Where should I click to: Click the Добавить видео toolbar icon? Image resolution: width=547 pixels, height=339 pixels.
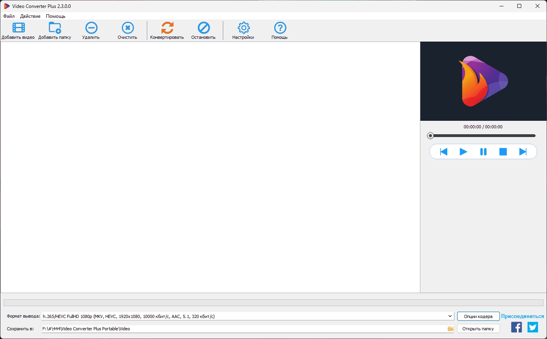18,28
